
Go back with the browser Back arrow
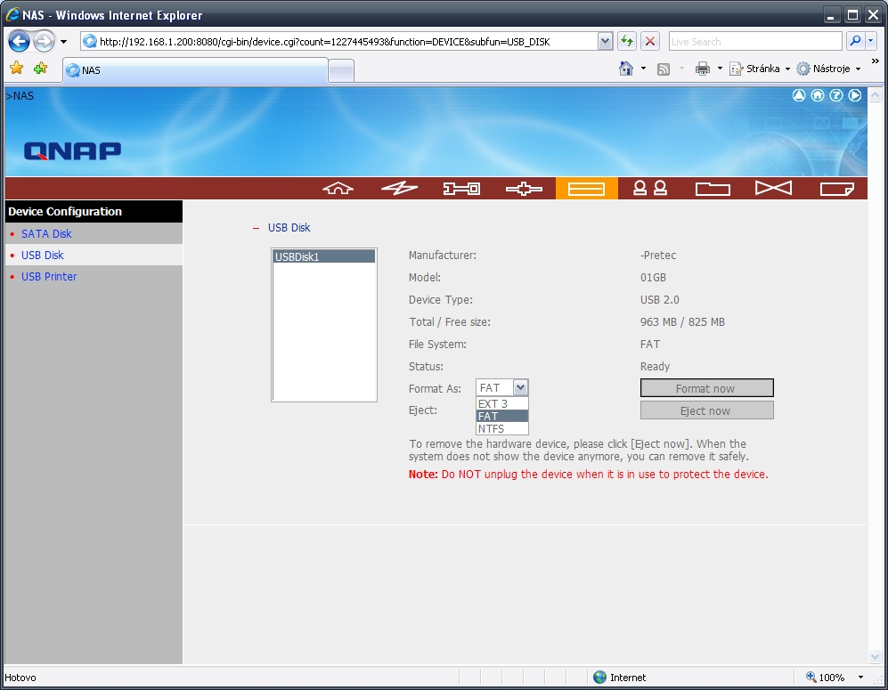(20, 41)
